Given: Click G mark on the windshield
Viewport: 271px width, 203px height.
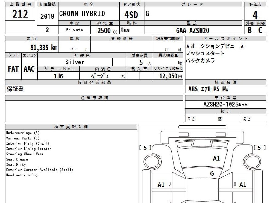Looking at the screenshot, I should pos(212,174).
